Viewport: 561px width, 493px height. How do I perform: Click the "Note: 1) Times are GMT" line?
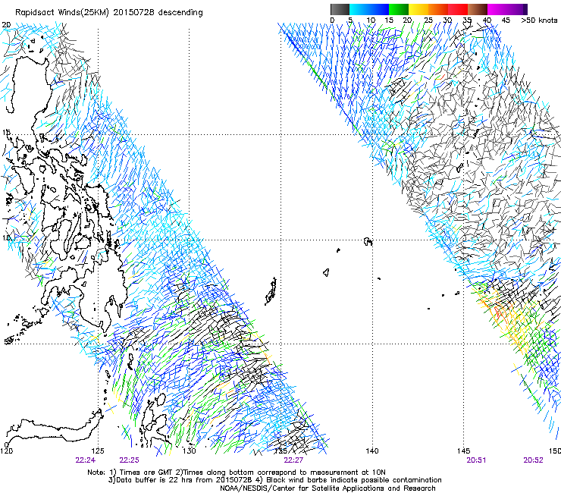click(236, 473)
